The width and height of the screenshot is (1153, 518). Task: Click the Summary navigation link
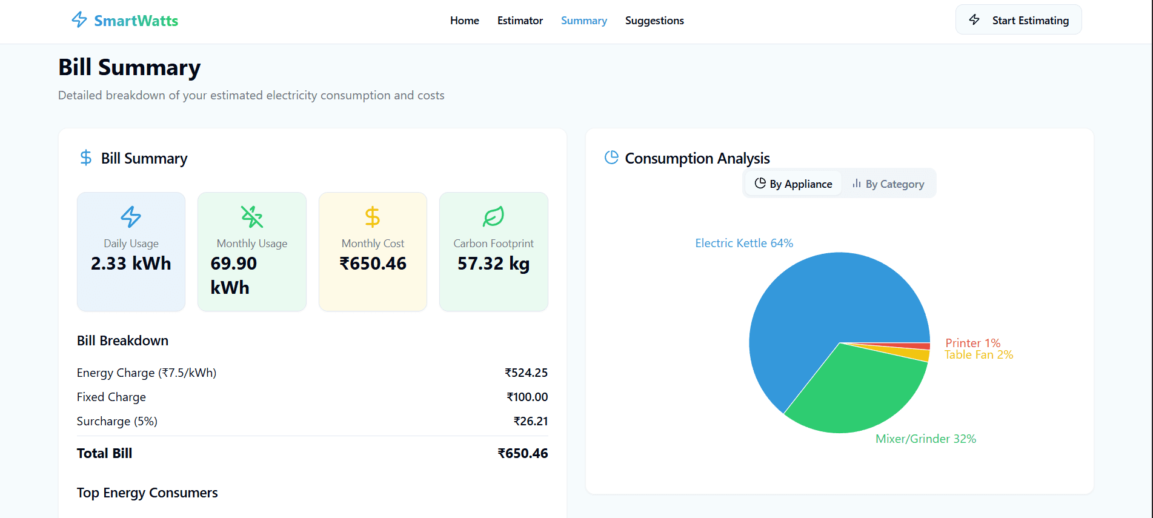click(x=583, y=21)
